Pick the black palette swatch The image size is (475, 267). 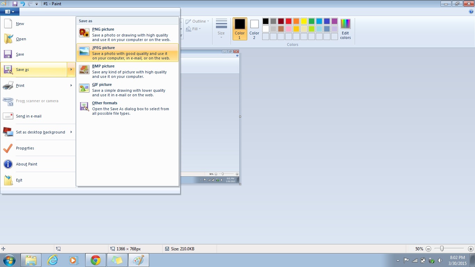coord(266,22)
